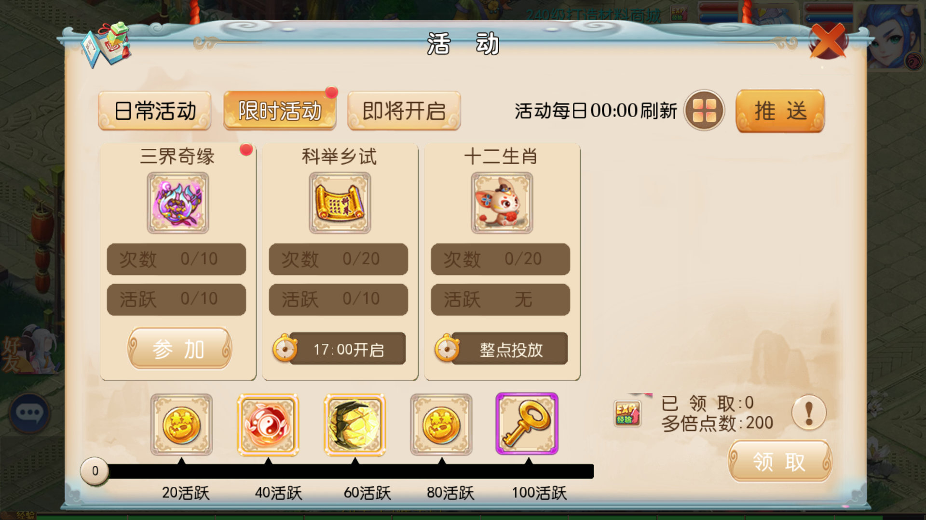This screenshot has height=520, width=926.
Task: Click the 参加 button
Action: click(179, 349)
